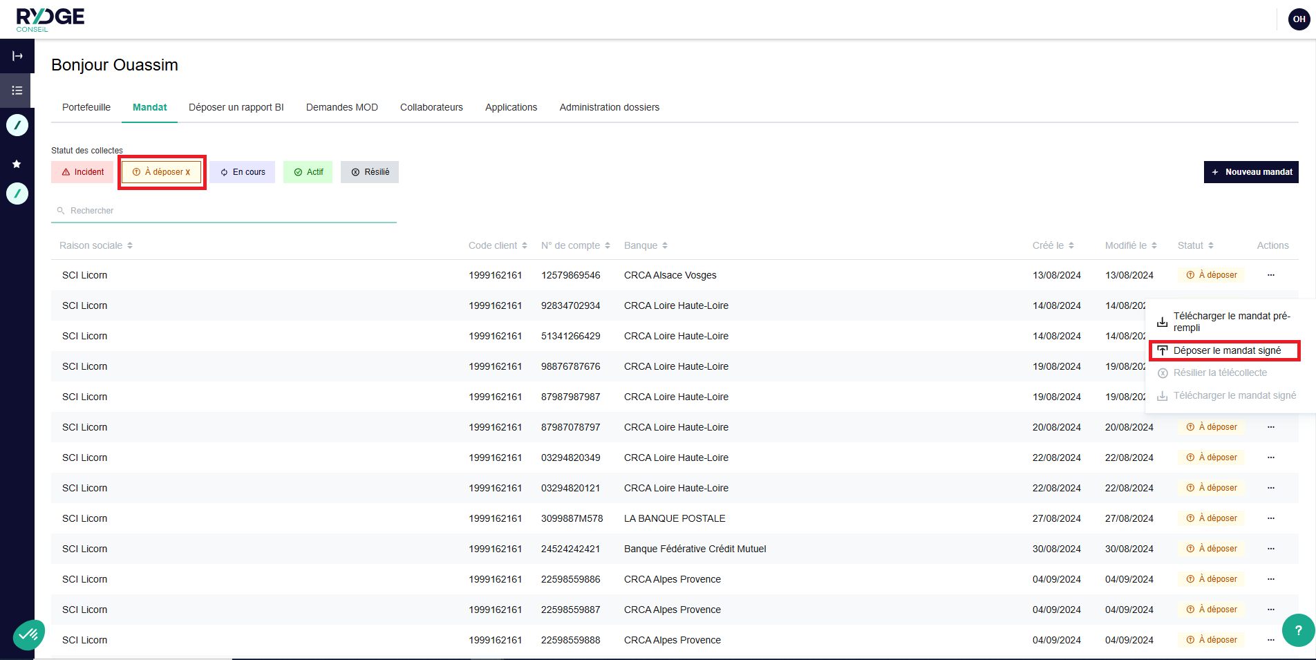Open actions menu for account 12579869546
Screen dimensions: 1316x660
(x=1271, y=275)
